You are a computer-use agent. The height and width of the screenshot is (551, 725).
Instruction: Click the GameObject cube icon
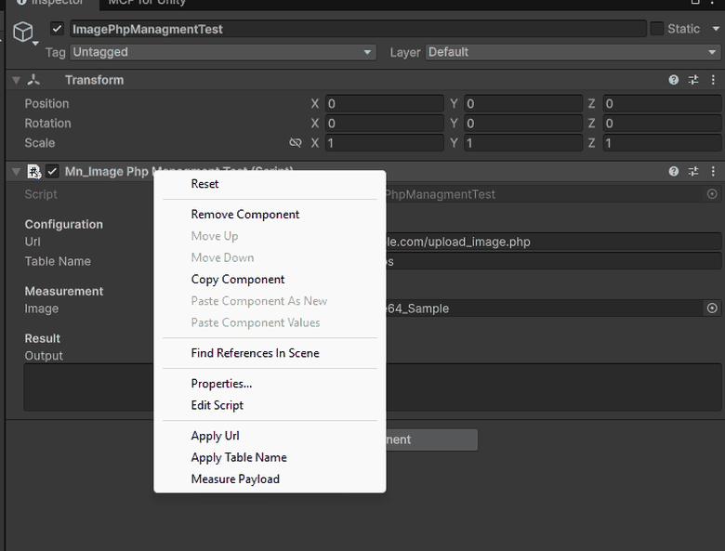23,32
